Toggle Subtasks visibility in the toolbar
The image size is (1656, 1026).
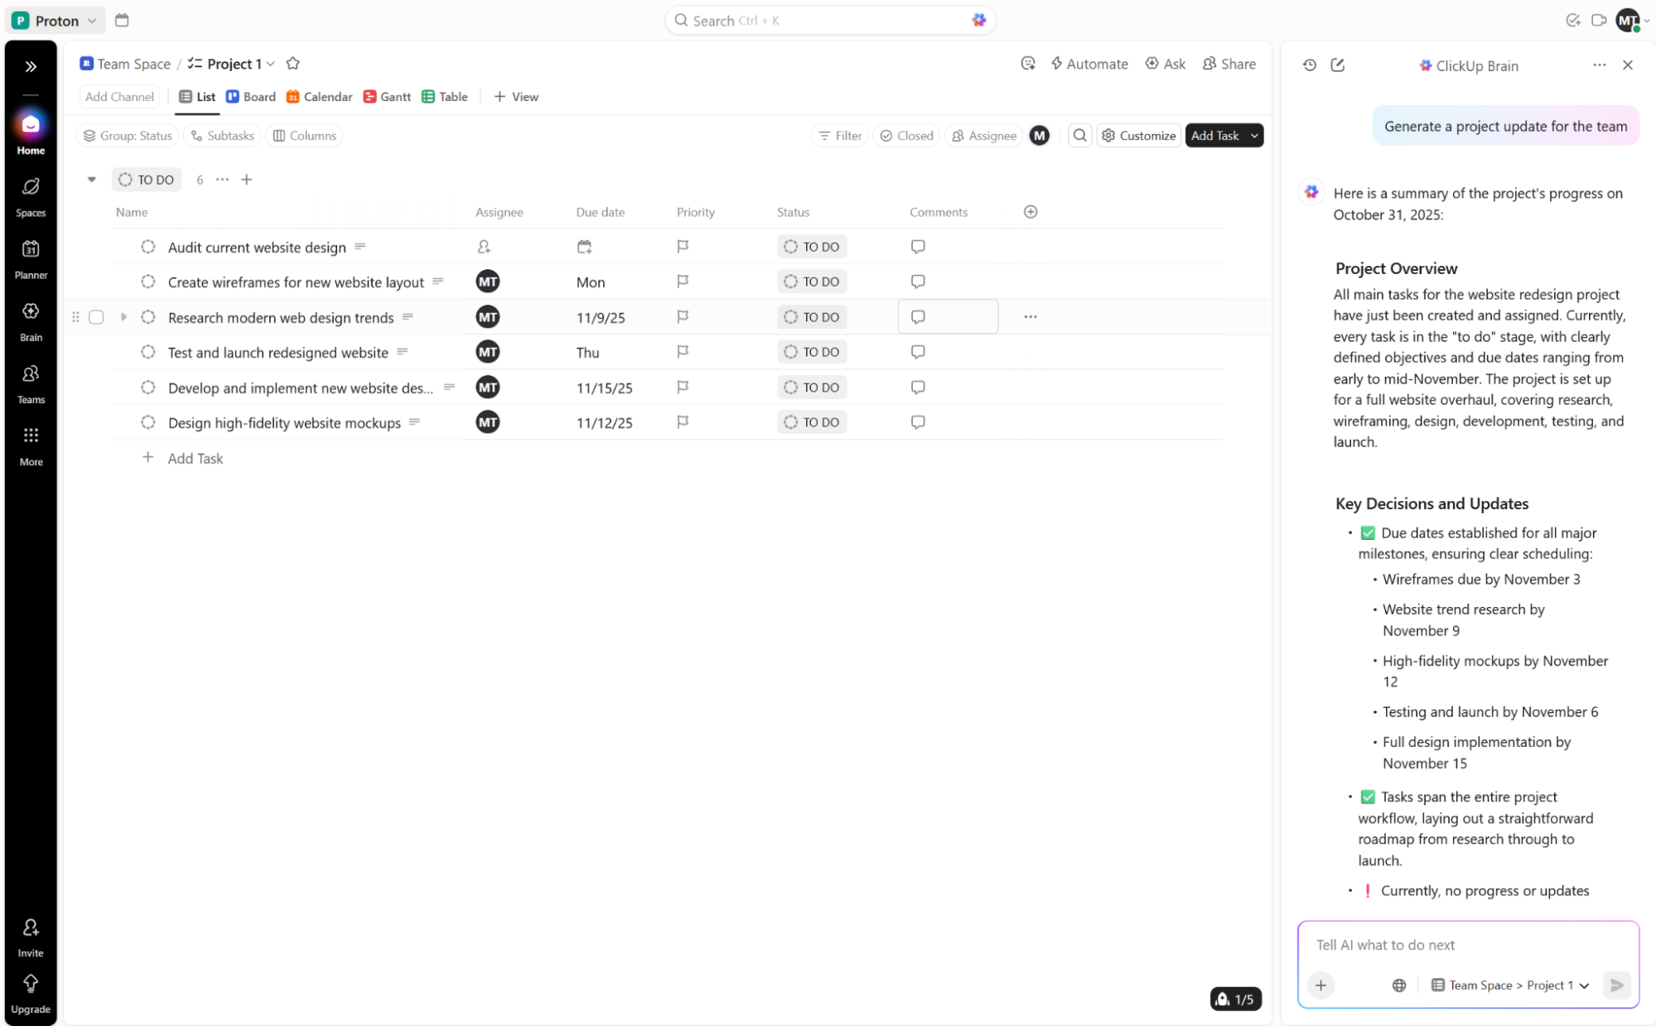222,135
